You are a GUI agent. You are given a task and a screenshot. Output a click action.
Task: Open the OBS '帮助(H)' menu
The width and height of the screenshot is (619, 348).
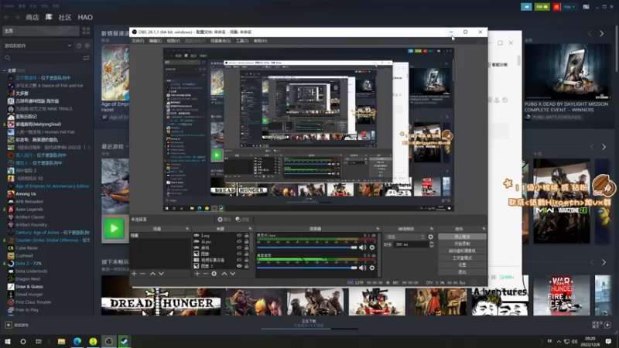(260, 41)
